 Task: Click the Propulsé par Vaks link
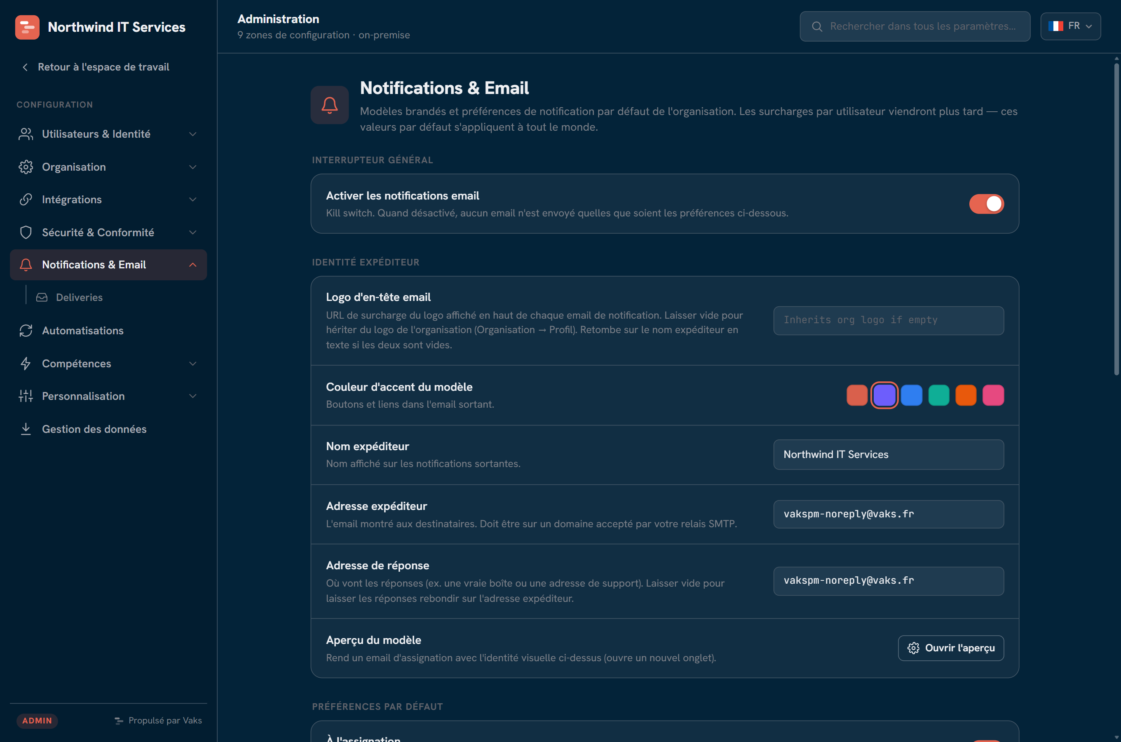point(158,721)
